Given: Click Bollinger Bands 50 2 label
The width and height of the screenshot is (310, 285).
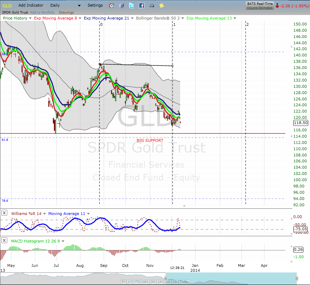Looking at the screenshot, I should point(158,18).
